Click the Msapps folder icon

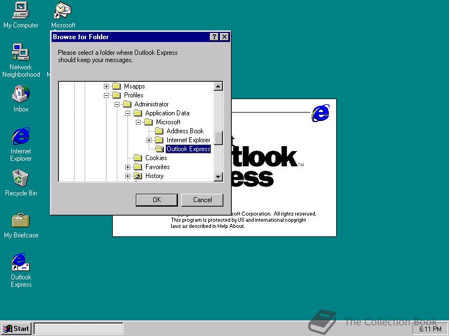point(116,86)
